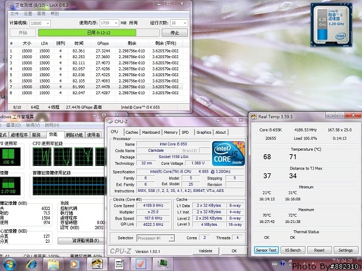Click the help question-mark tray icon

point(283,263)
